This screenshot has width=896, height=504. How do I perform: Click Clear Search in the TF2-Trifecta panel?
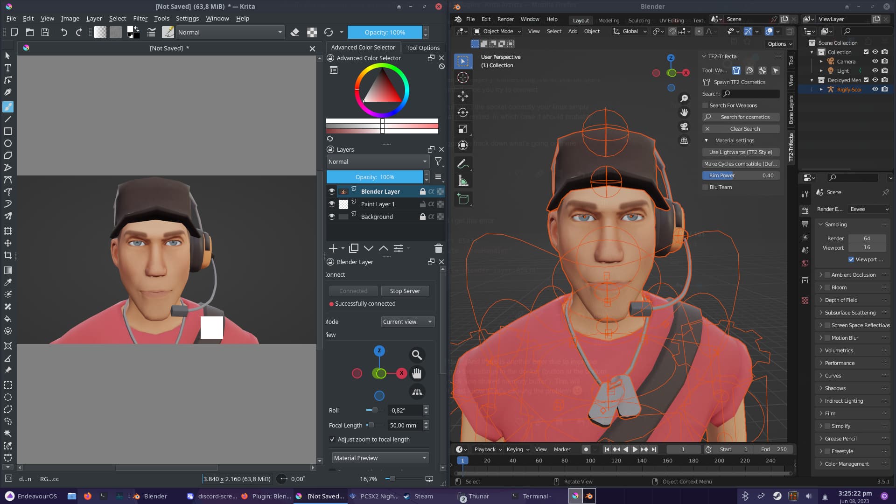741,128
